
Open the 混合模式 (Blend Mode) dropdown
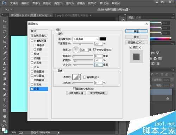(x=86, y=39)
